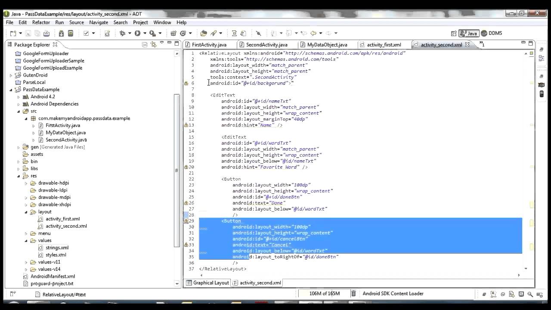
Task: Click the warning marker on line 29
Action: (x=186, y=221)
